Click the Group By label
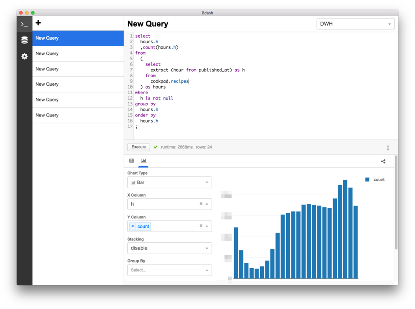This screenshot has width=415, height=309. 136,261
